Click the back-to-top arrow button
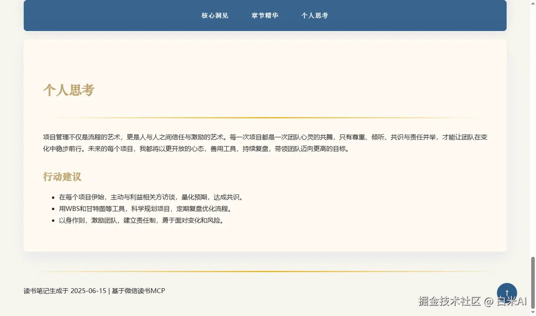This screenshot has width=536, height=316. [x=507, y=293]
